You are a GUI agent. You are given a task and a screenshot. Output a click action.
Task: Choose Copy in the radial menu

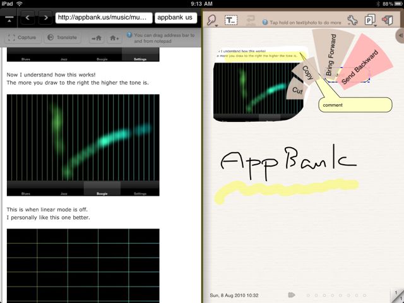tap(306, 72)
